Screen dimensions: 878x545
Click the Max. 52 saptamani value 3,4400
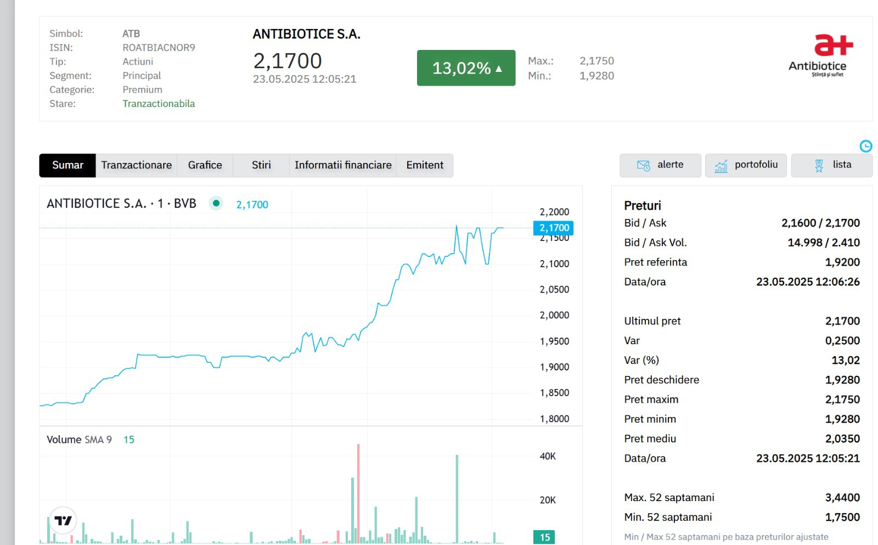(842, 498)
